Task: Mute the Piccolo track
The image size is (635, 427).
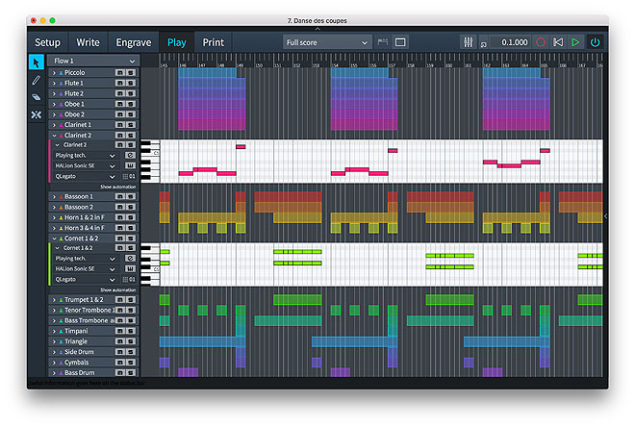Action: pos(119,72)
